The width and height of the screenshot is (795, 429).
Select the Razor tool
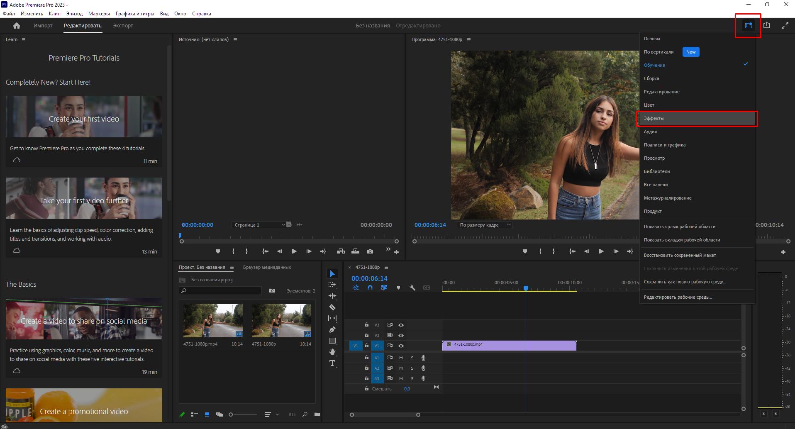coord(332,307)
